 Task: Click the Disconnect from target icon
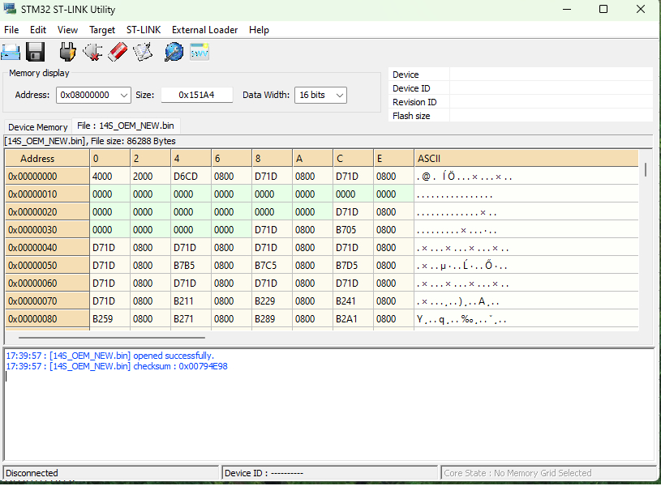(x=92, y=53)
